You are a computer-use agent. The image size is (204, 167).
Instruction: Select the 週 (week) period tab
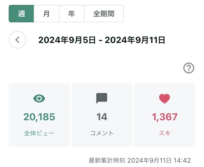pyautogui.click(x=21, y=14)
